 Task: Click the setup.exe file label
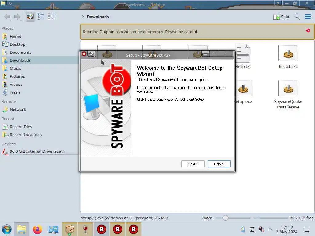pyautogui.click(x=243, y=101)
